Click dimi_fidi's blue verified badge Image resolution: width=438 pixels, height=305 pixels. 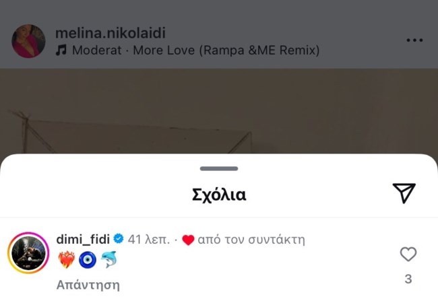[x=118, y=239]
